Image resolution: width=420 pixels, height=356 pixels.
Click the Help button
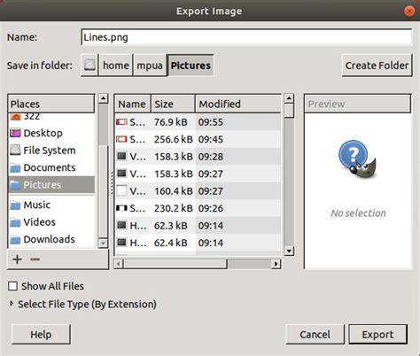tap(41, 335)
